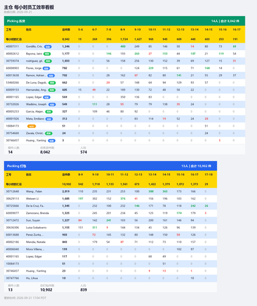Screen dimensions: 257x306
Task: Click employee ID 40007311
Action: point(12,47)
